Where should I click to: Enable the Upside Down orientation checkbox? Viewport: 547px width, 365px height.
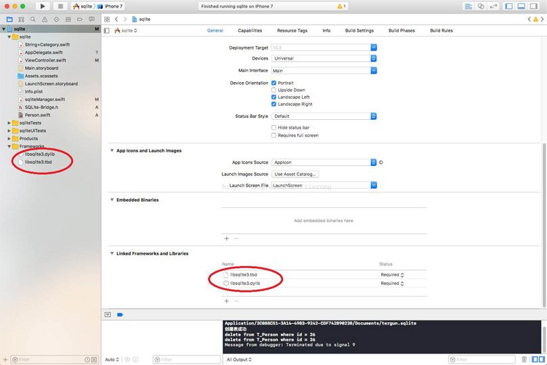[x=273, y=90]
